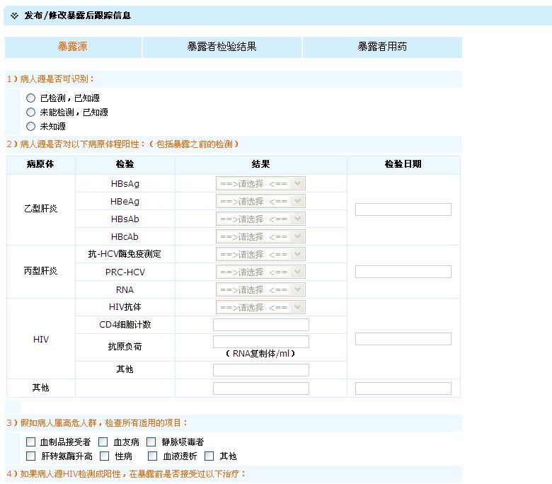
Task: Open the HBsAg result dropdown
Action: (260, 183)
